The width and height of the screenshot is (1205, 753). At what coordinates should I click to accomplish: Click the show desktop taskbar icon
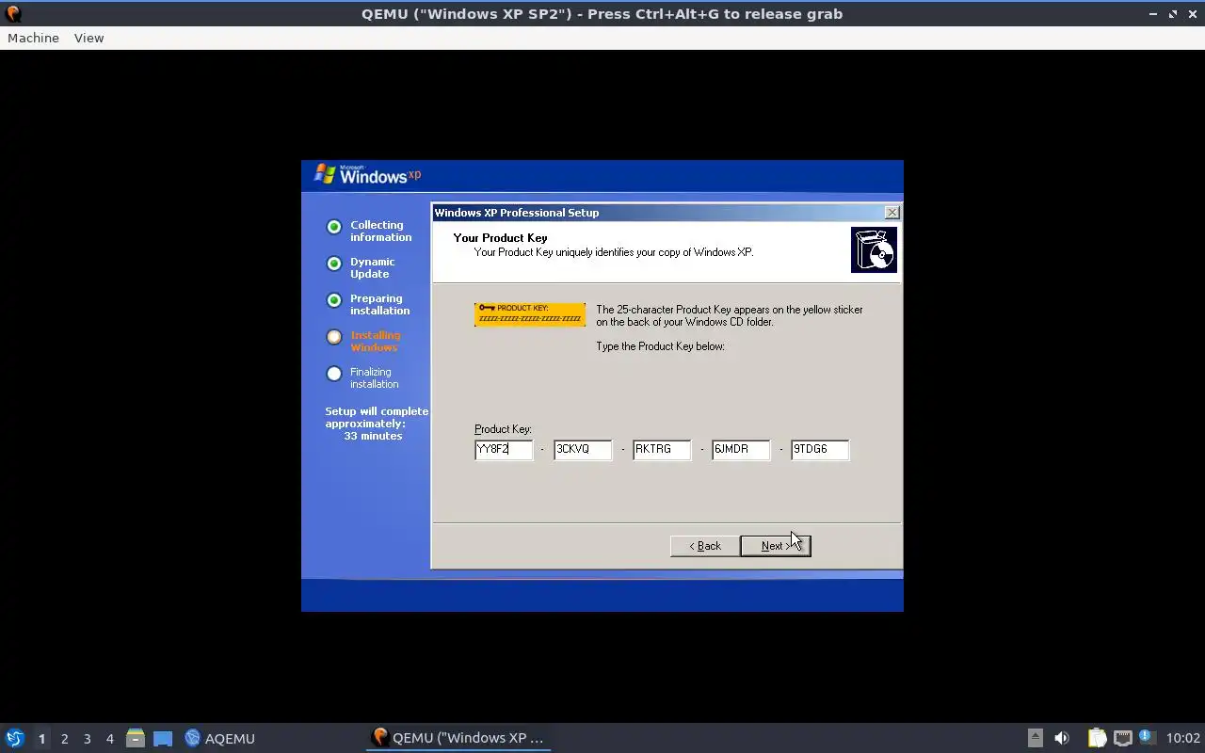tap(163, 738)
